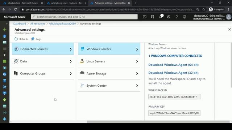Open portal settings gear

coord(169,17)
